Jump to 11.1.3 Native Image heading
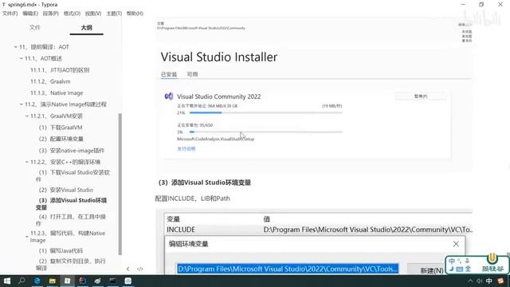The height and width of the screenshot is (287, 510). pos(57,93)
